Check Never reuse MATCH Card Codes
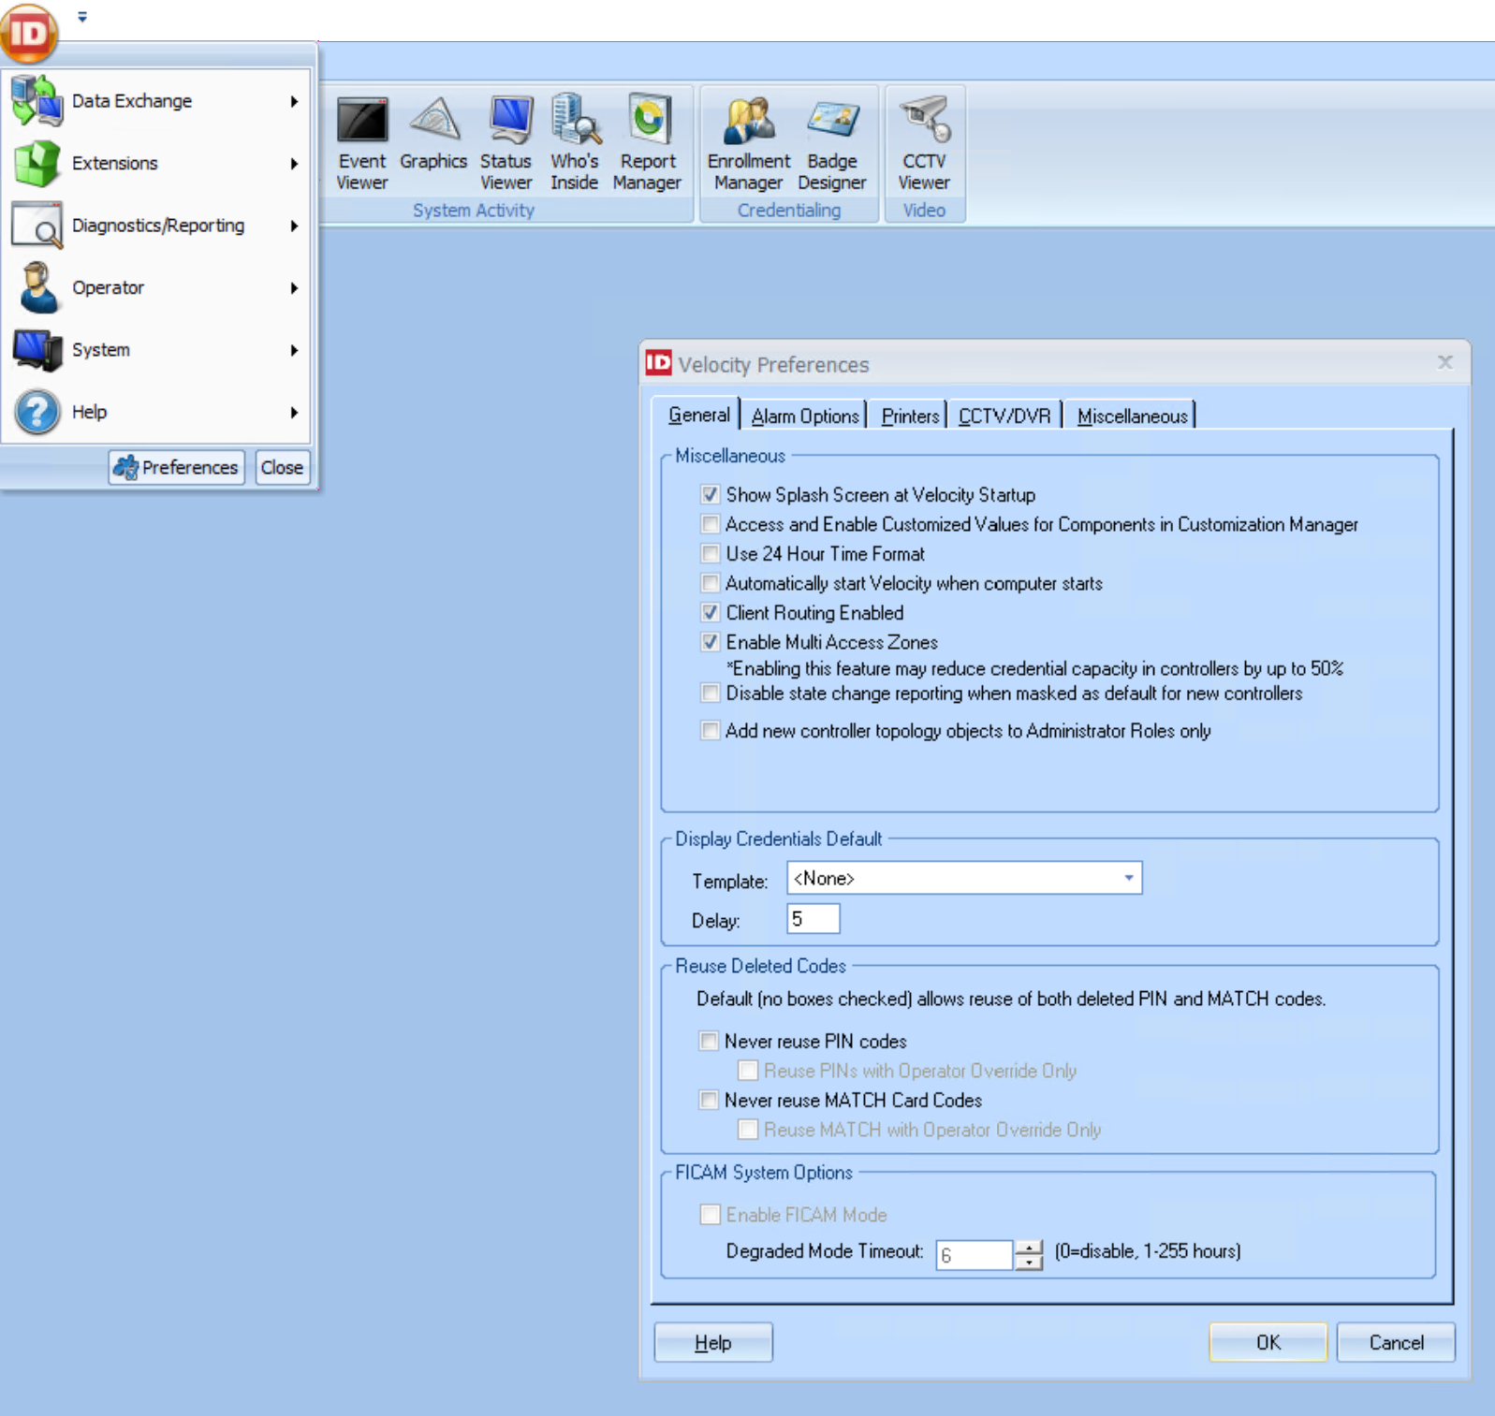Screen dimensions: 1495x1416 tap(709, 1100)
